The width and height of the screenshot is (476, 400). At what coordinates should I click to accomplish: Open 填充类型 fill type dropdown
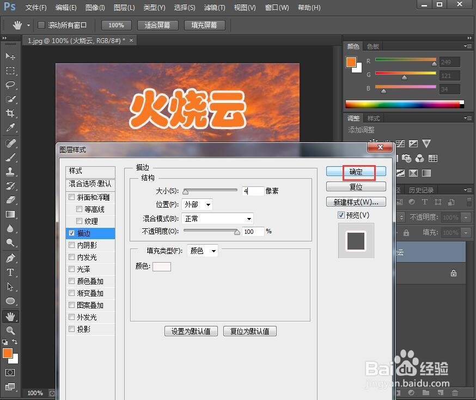tap(203, 251)
